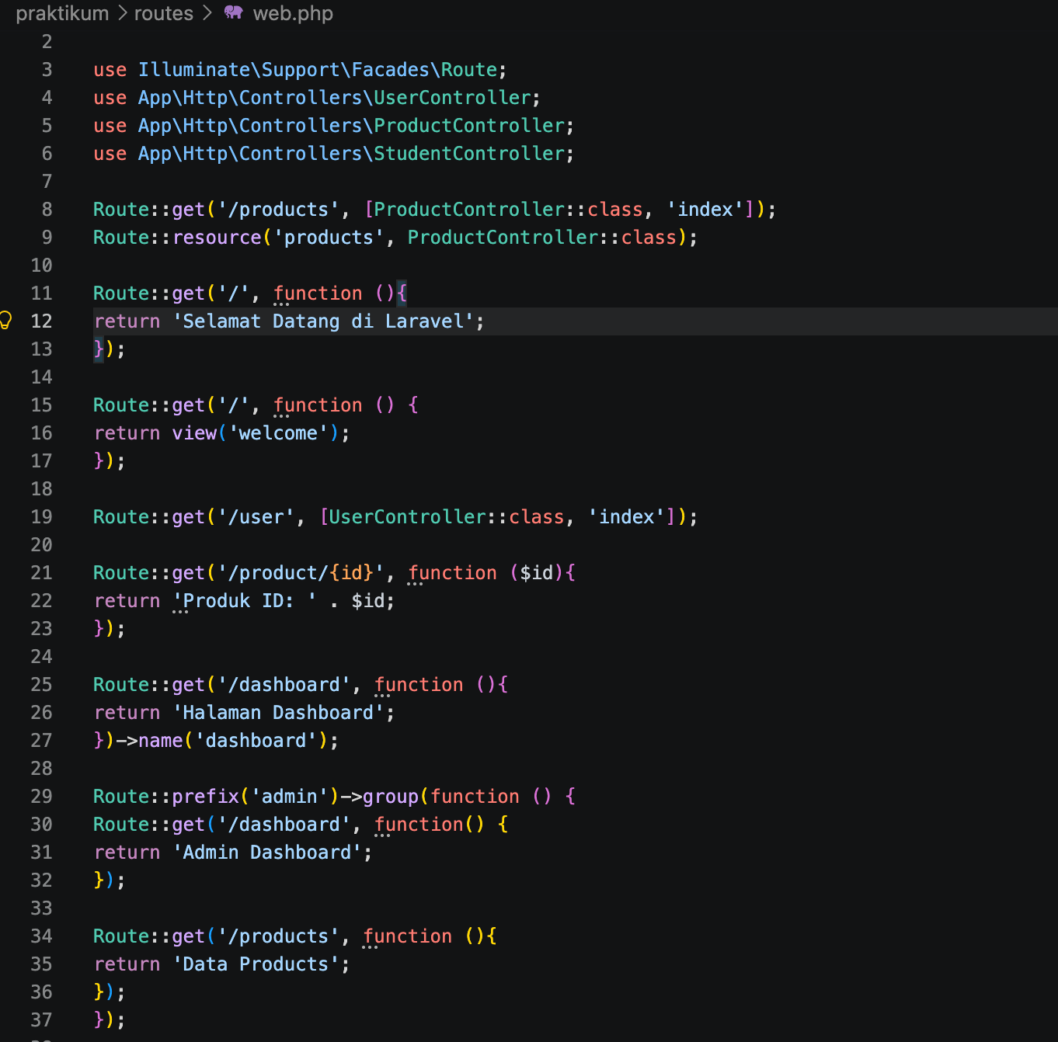Viewport: 1058px width, 1042px height.
Task: Open the praktikum breadcrumb folder
Action: [x=62, y=13]
